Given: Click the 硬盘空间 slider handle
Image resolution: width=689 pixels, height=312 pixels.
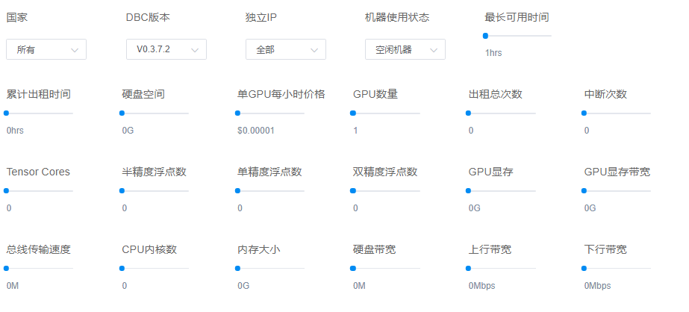Looking at the screenshot, I should [x=122, y=113].
